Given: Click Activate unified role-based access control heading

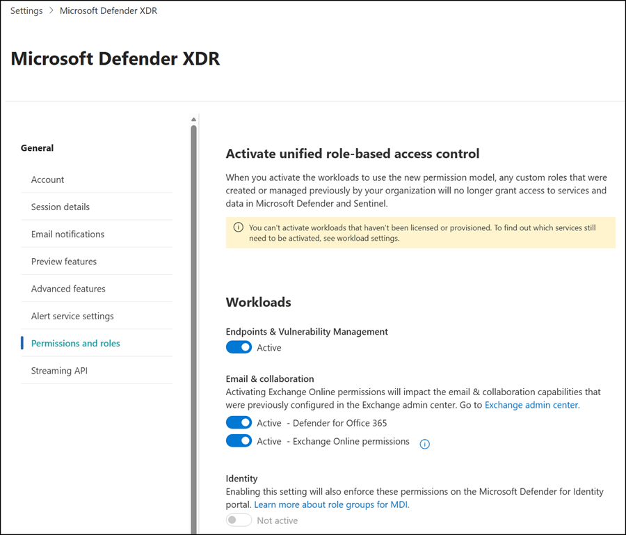Looking at the screenshot, I should pyautogui.click(x=353, y=154).
